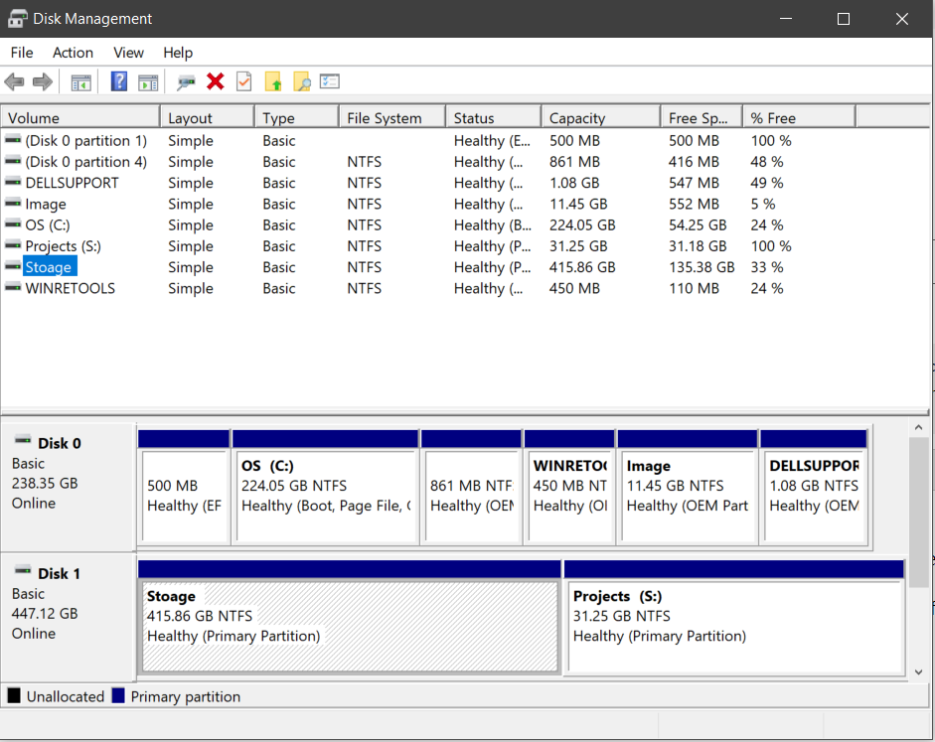Image resolution: width=935 pixels, height=742 pixels.
Task: Select the 500 MB EFI partition block
Action: tap(184, 487)
